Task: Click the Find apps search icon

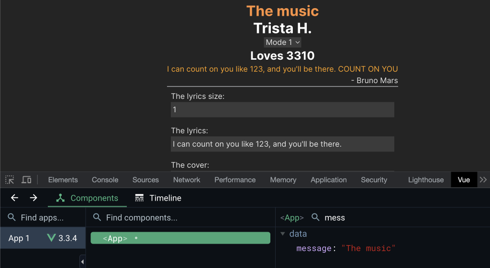Action: 11,217
